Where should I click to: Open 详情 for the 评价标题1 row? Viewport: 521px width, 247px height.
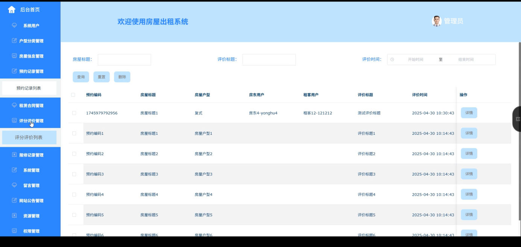(469, 133)
